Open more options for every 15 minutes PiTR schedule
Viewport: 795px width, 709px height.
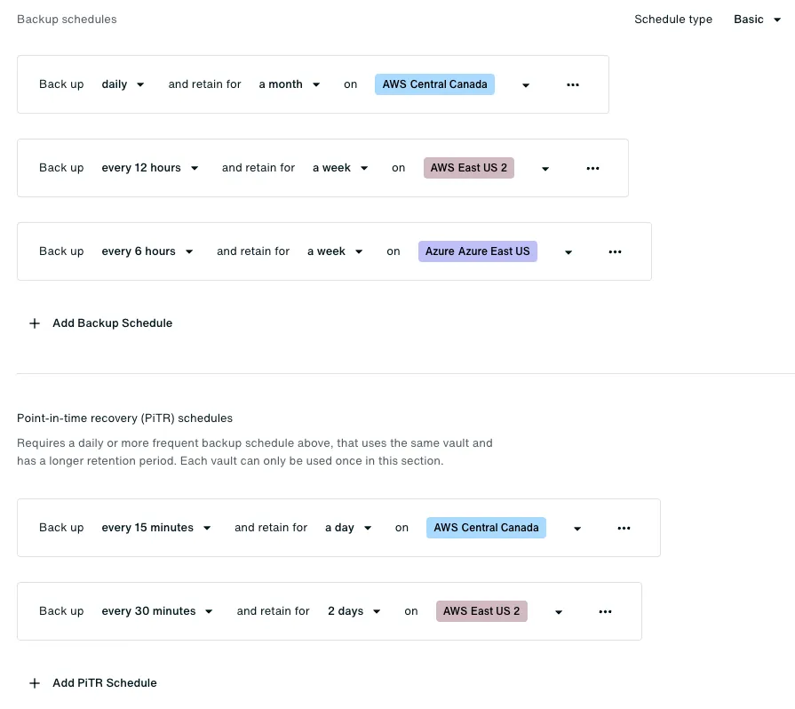click(x=624, y=529)
